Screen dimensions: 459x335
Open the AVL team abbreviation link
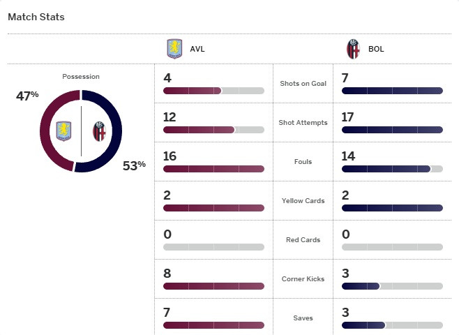[x=197, y=50]
